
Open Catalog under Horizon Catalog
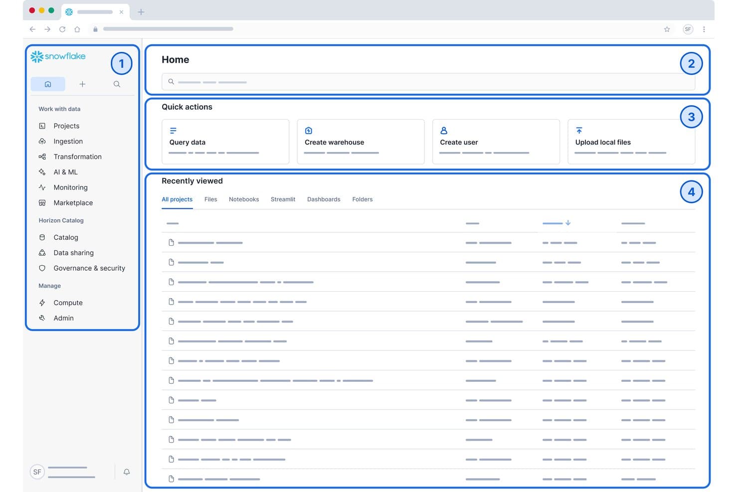(66, 238)
